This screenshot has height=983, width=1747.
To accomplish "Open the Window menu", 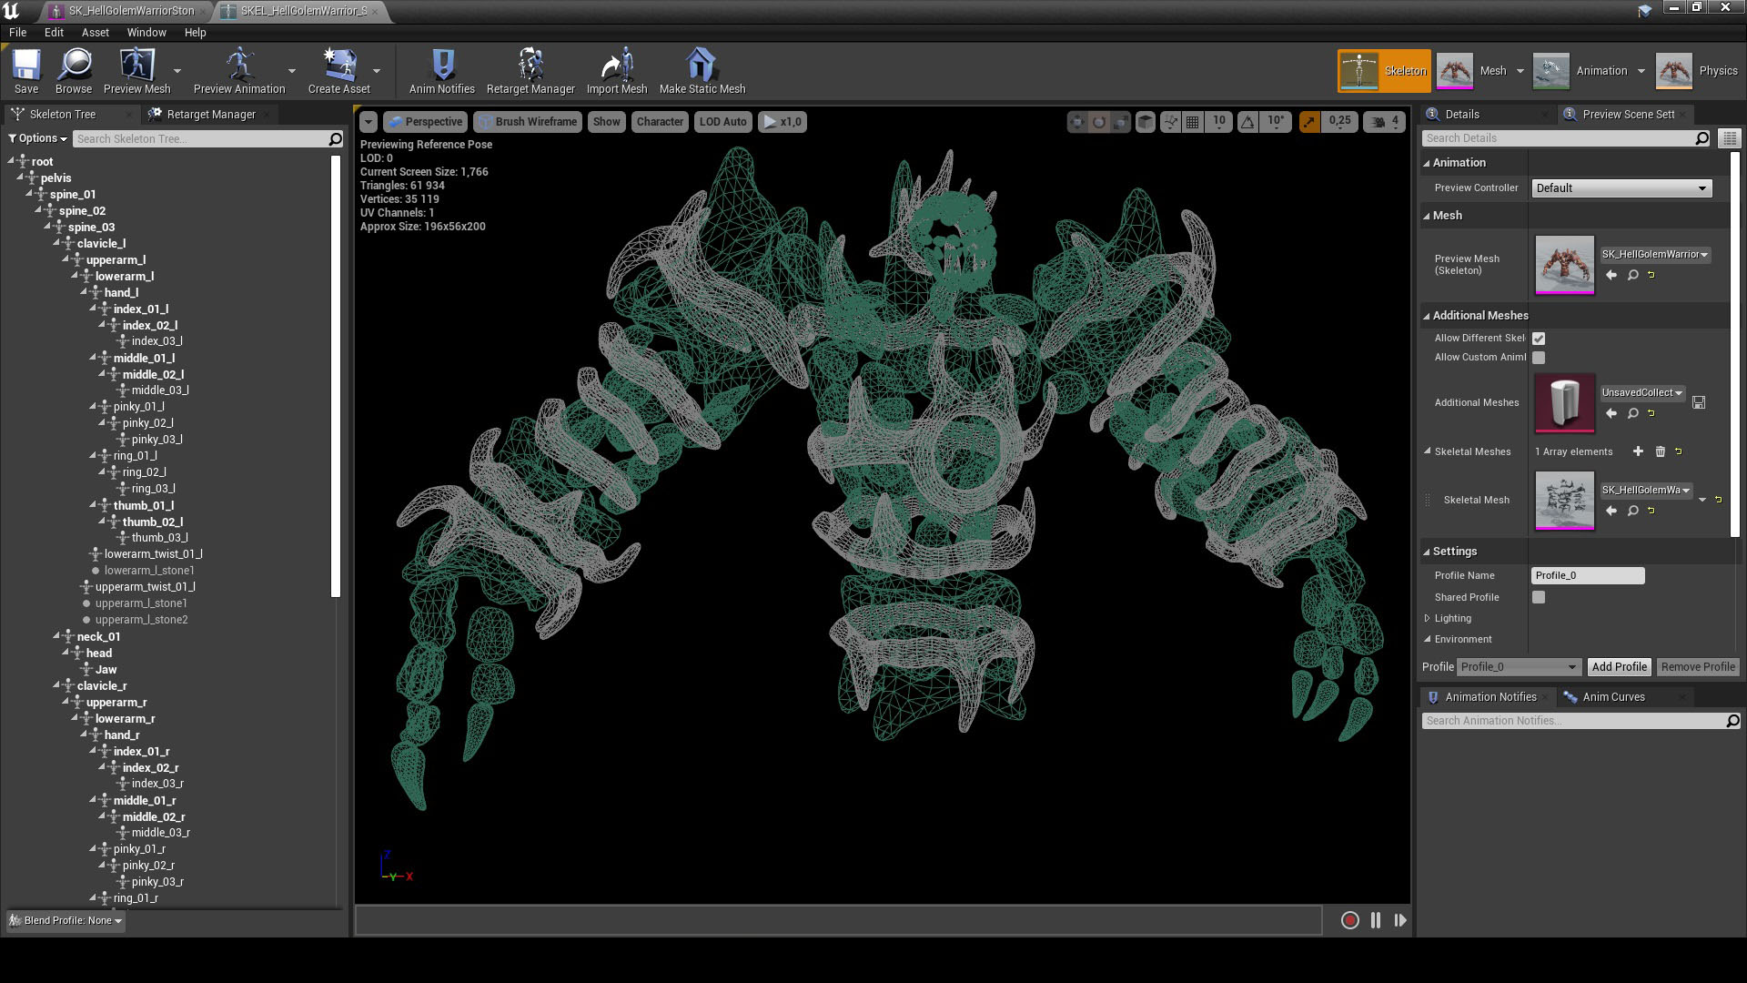I will (x=146, y=32).
